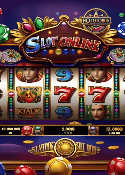Viewport: 125px width, 175px height.
Task: Click the large gold chip at the bottom
Action: tap(58, 166)
